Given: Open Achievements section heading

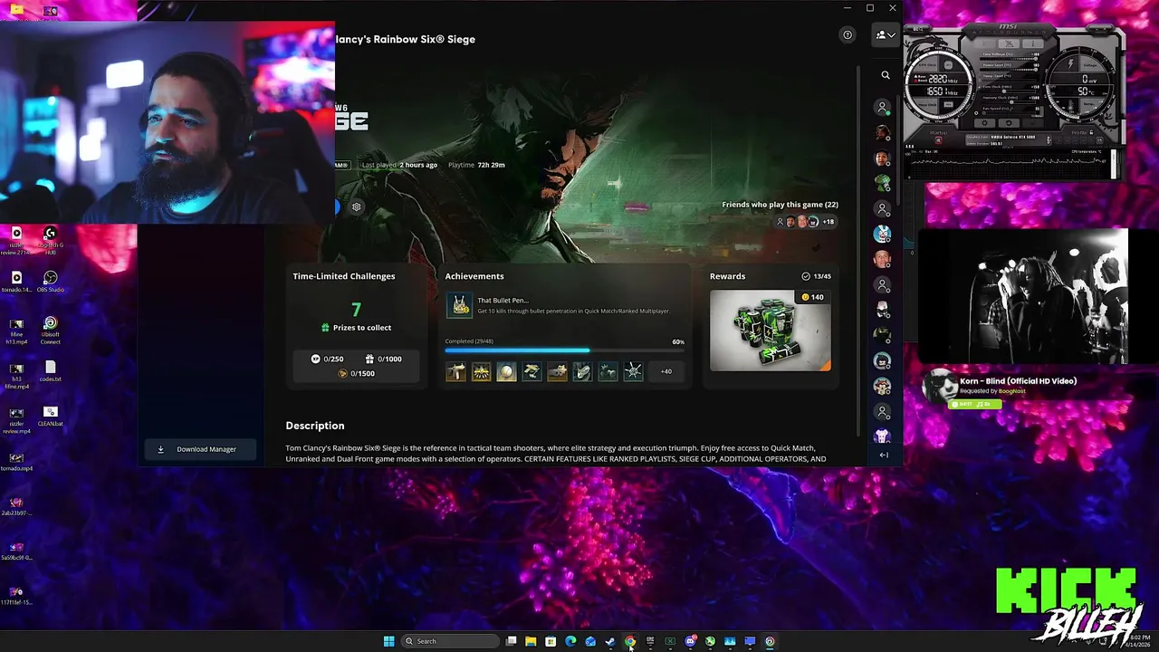Looking at the screenshot, I should click(474, 276).
